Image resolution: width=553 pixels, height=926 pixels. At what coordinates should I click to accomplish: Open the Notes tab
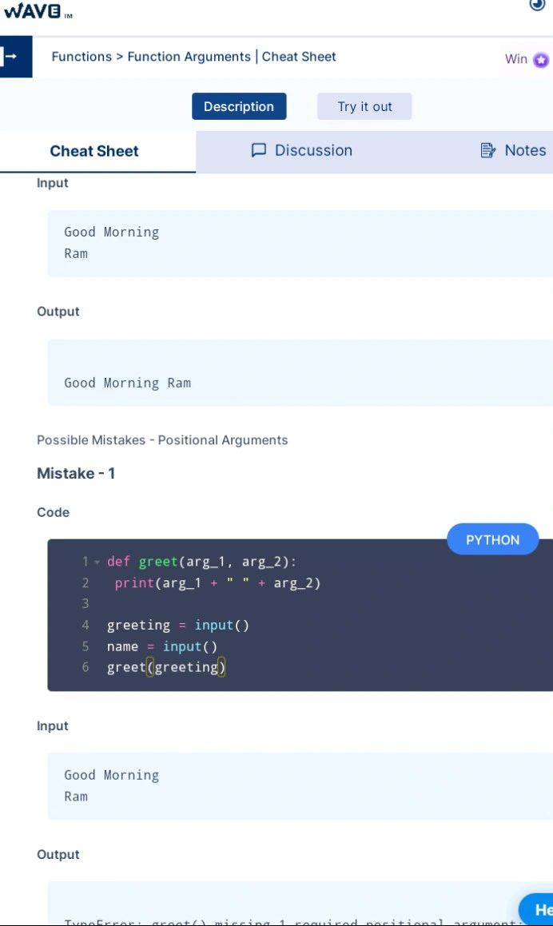[525, 150]
